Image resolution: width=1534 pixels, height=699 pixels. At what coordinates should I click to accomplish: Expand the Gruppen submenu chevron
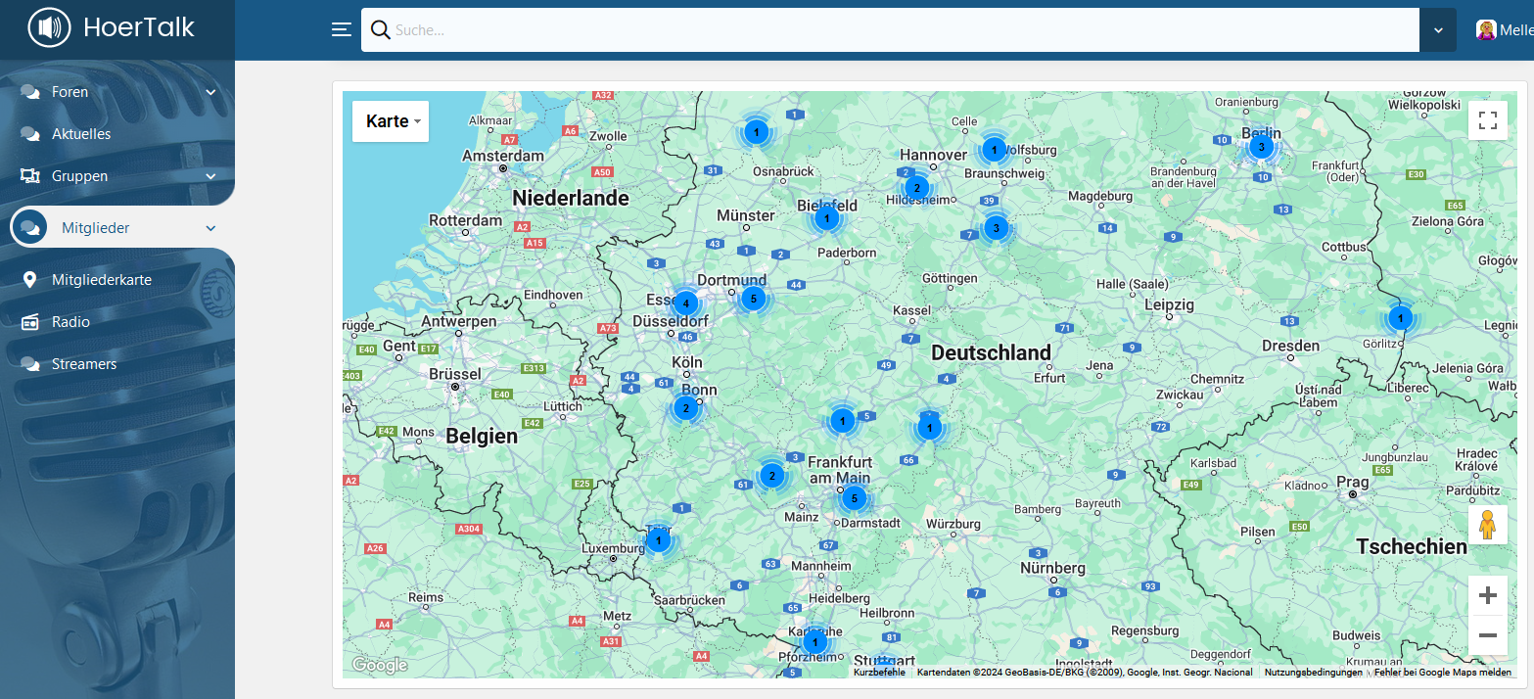[210, 176]
